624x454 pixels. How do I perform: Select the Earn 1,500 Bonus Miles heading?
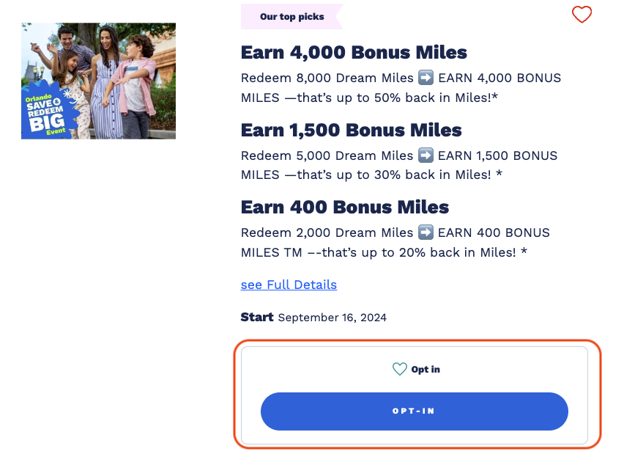(351, 131)
